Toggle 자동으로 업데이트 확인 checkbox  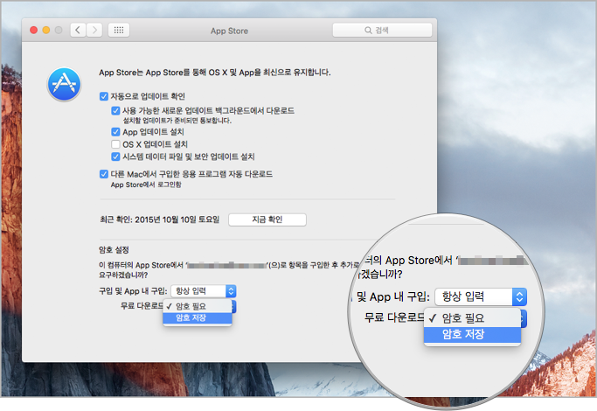[x=104, y=96]
